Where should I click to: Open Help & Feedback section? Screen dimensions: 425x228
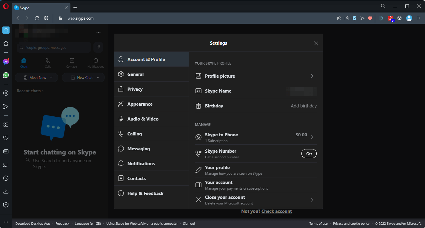(x=152, y=193)
